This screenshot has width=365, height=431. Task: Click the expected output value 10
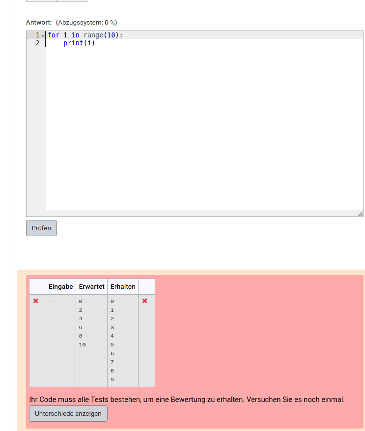pos(82,345)
